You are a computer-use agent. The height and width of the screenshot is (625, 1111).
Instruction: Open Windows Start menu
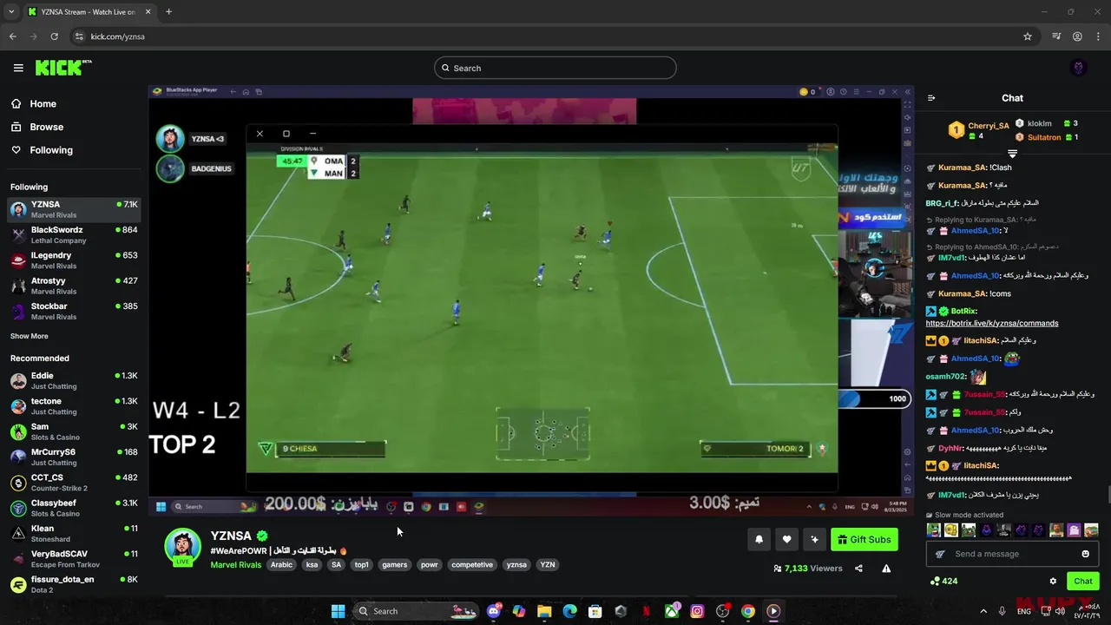[338, 611]
